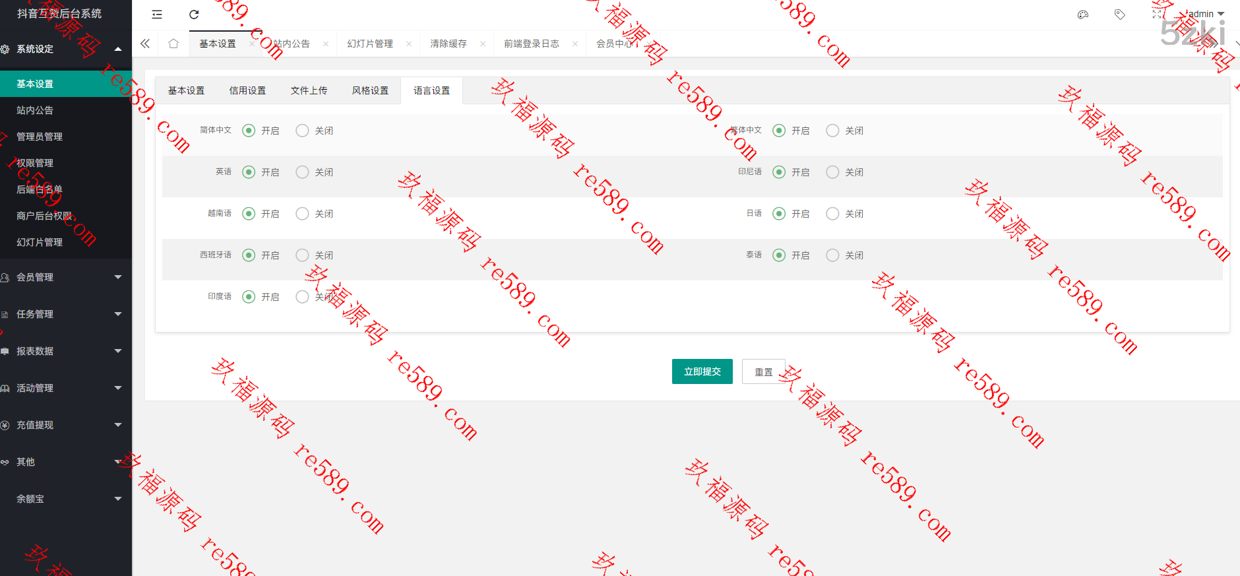The height and width of the screenshot is (576, 1240).
Task: Select 关闭 for 简体中文
Action: point(303,131)
